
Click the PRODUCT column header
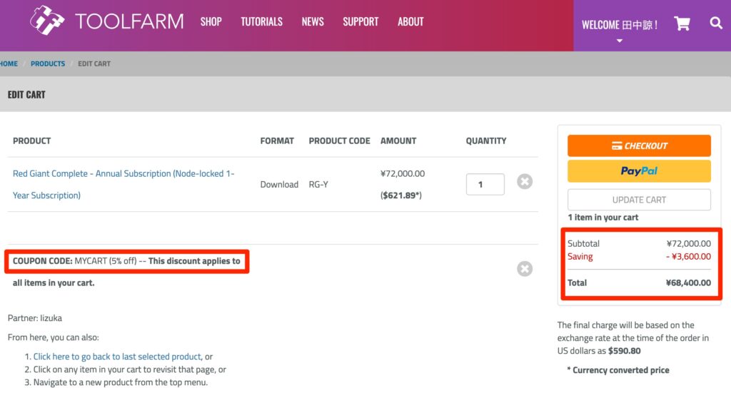pyautogui.click(x=31, y=141)
